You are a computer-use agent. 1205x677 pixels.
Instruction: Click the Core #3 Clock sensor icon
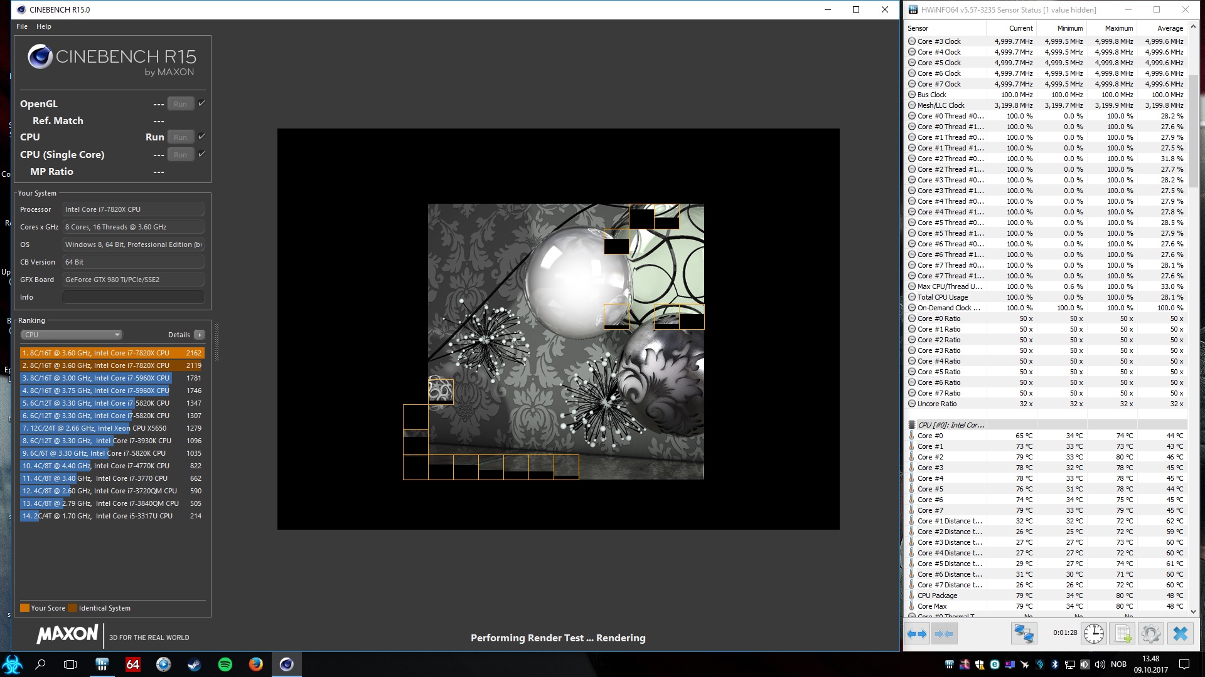(912, 41)
